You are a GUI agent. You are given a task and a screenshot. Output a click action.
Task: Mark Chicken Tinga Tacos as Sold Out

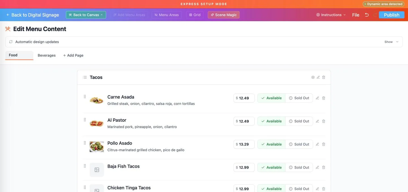point(299,189)
